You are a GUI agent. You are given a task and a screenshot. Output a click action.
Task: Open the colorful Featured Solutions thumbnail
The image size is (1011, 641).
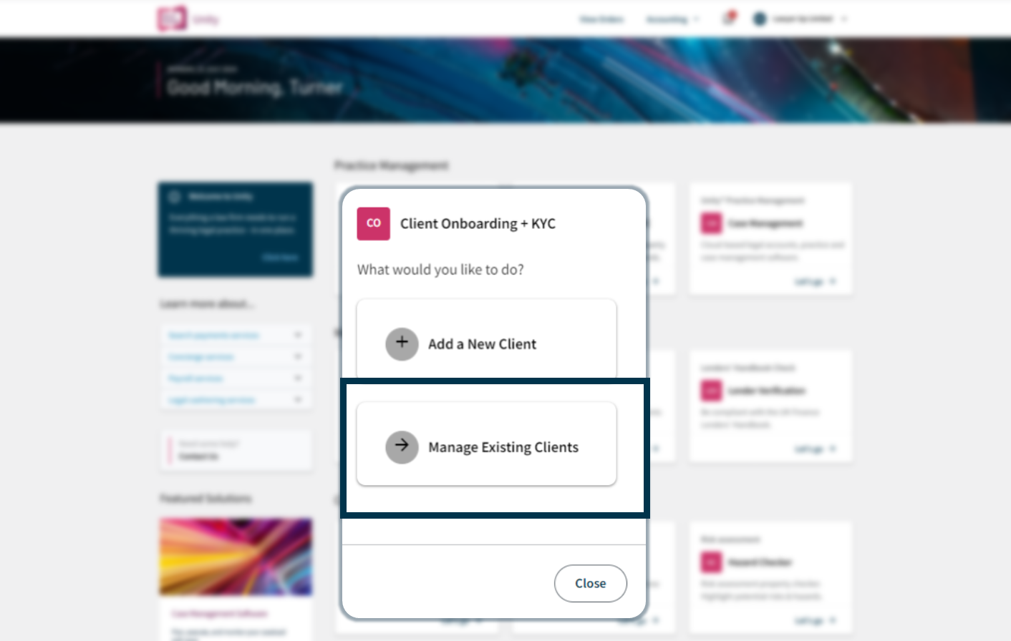(236, 557)
